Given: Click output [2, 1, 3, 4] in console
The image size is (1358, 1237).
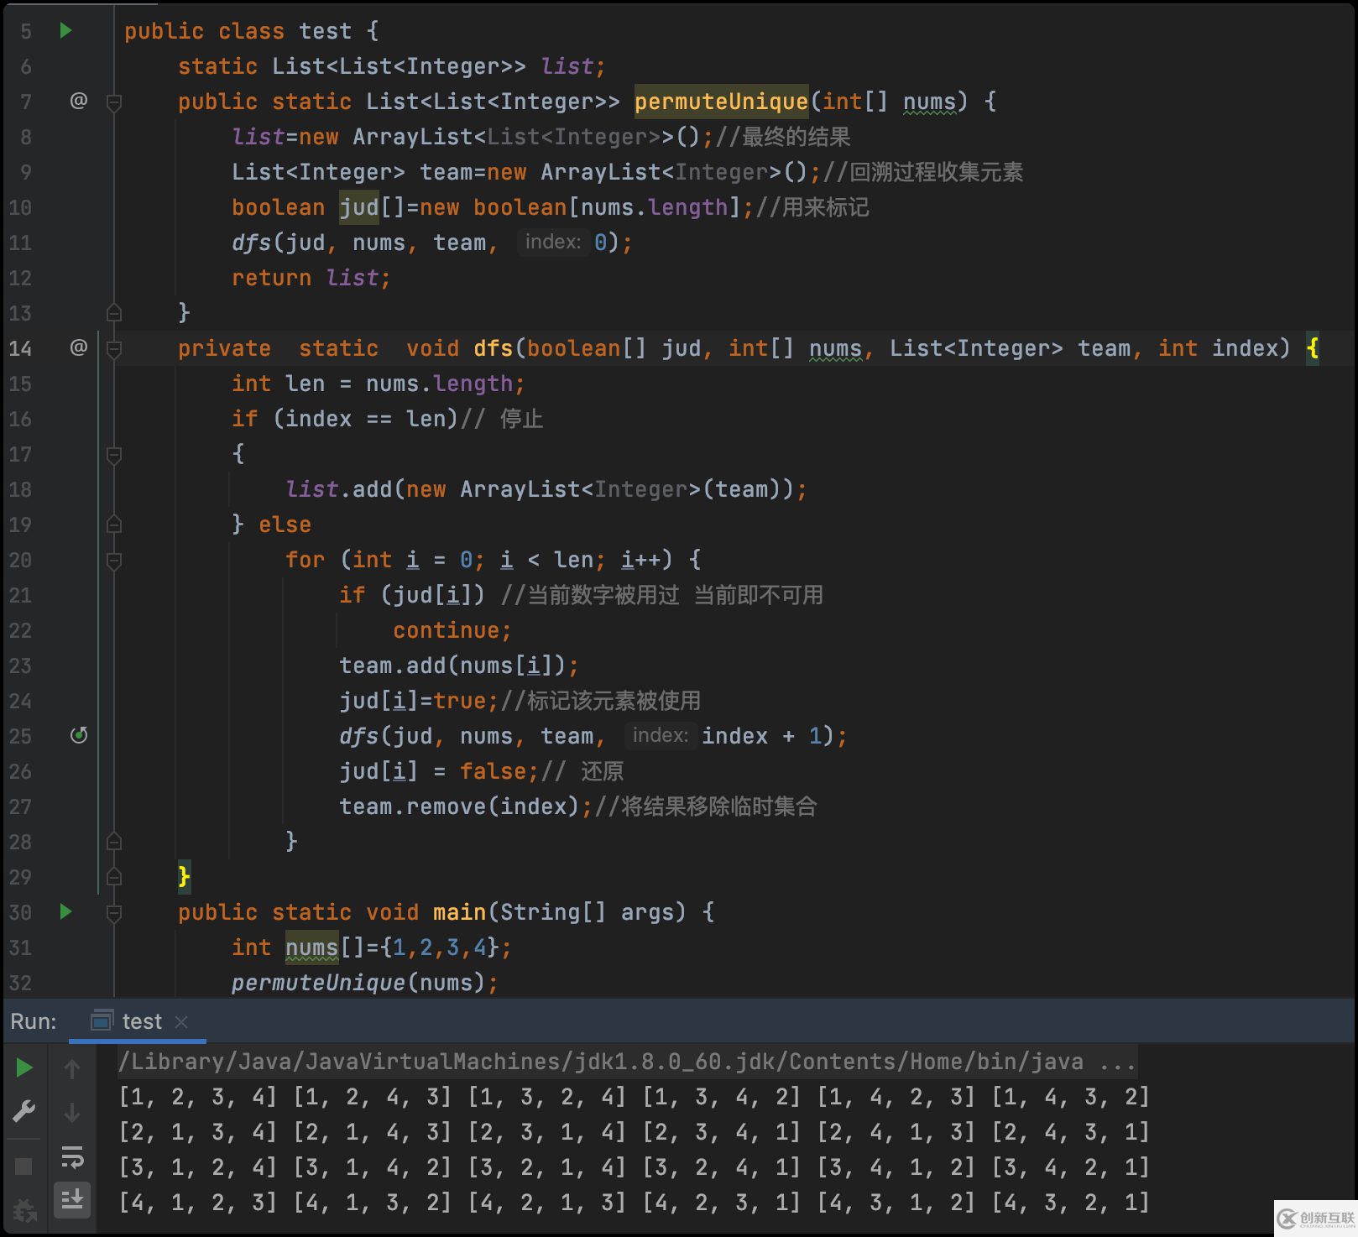Looking at the screenshot, I should point(197,1132).
